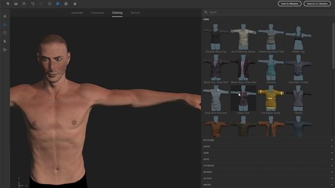Click the new file icon in top toolbar
Viewport: 335px width, 188px height.
[x=8, y=4]
